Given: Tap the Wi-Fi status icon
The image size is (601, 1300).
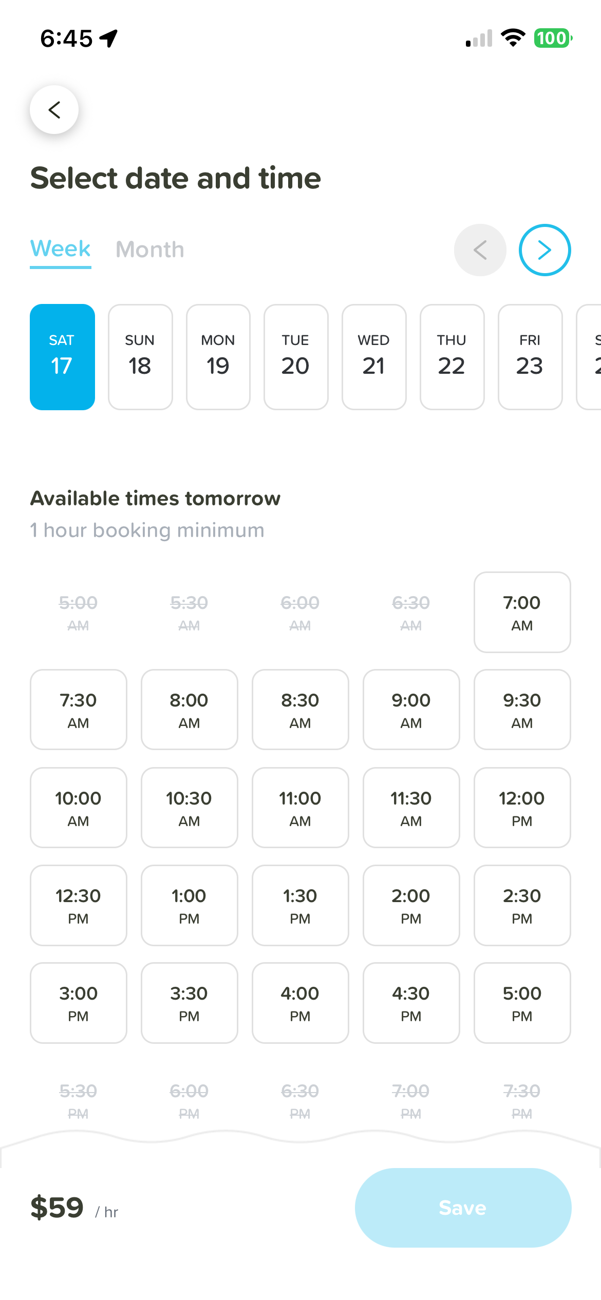Looking at the screenshot, I should 513,38.
